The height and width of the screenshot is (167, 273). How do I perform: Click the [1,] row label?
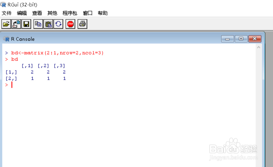(x=11, y=72)
